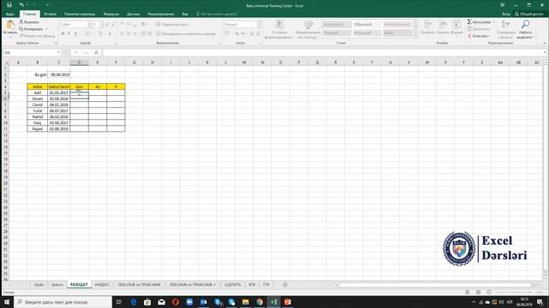Toggle Wrap Text (Переносить текст)
Screen dimensions: 549x308
172,25
